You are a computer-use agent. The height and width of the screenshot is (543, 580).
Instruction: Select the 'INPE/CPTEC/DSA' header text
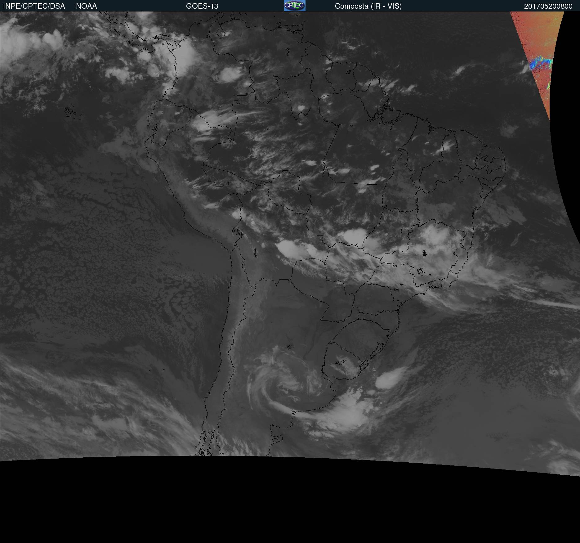point(34,6)
